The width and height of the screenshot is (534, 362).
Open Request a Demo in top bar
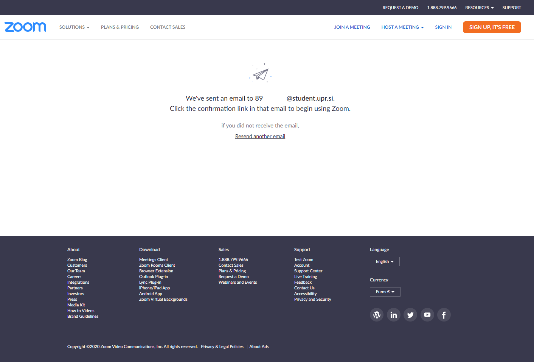click(x=400, y=8)
